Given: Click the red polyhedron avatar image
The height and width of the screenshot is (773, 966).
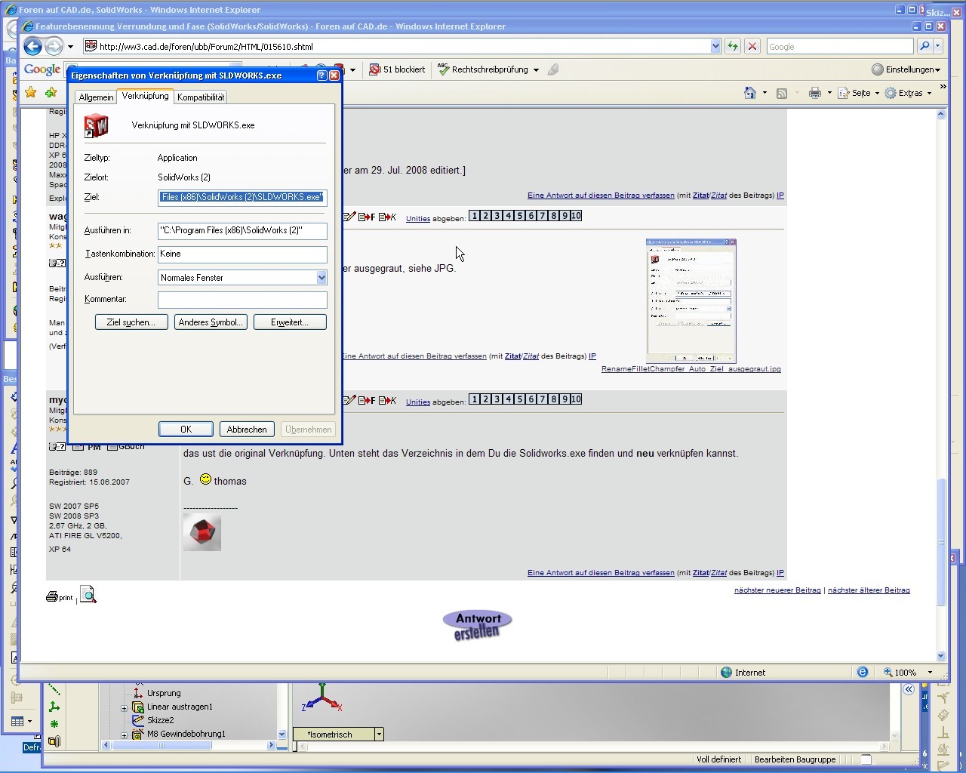Looking at the screenshot, I should (202, 533).
